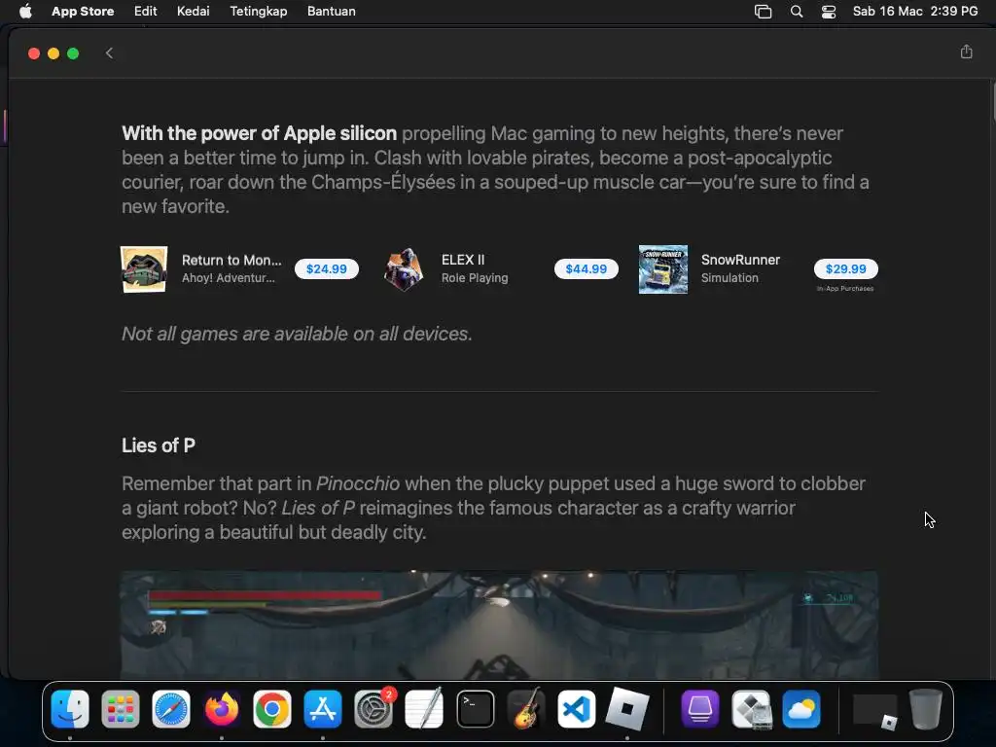Click the date and time in menu bar
This screenshot has height=747, width=996.
915,12
